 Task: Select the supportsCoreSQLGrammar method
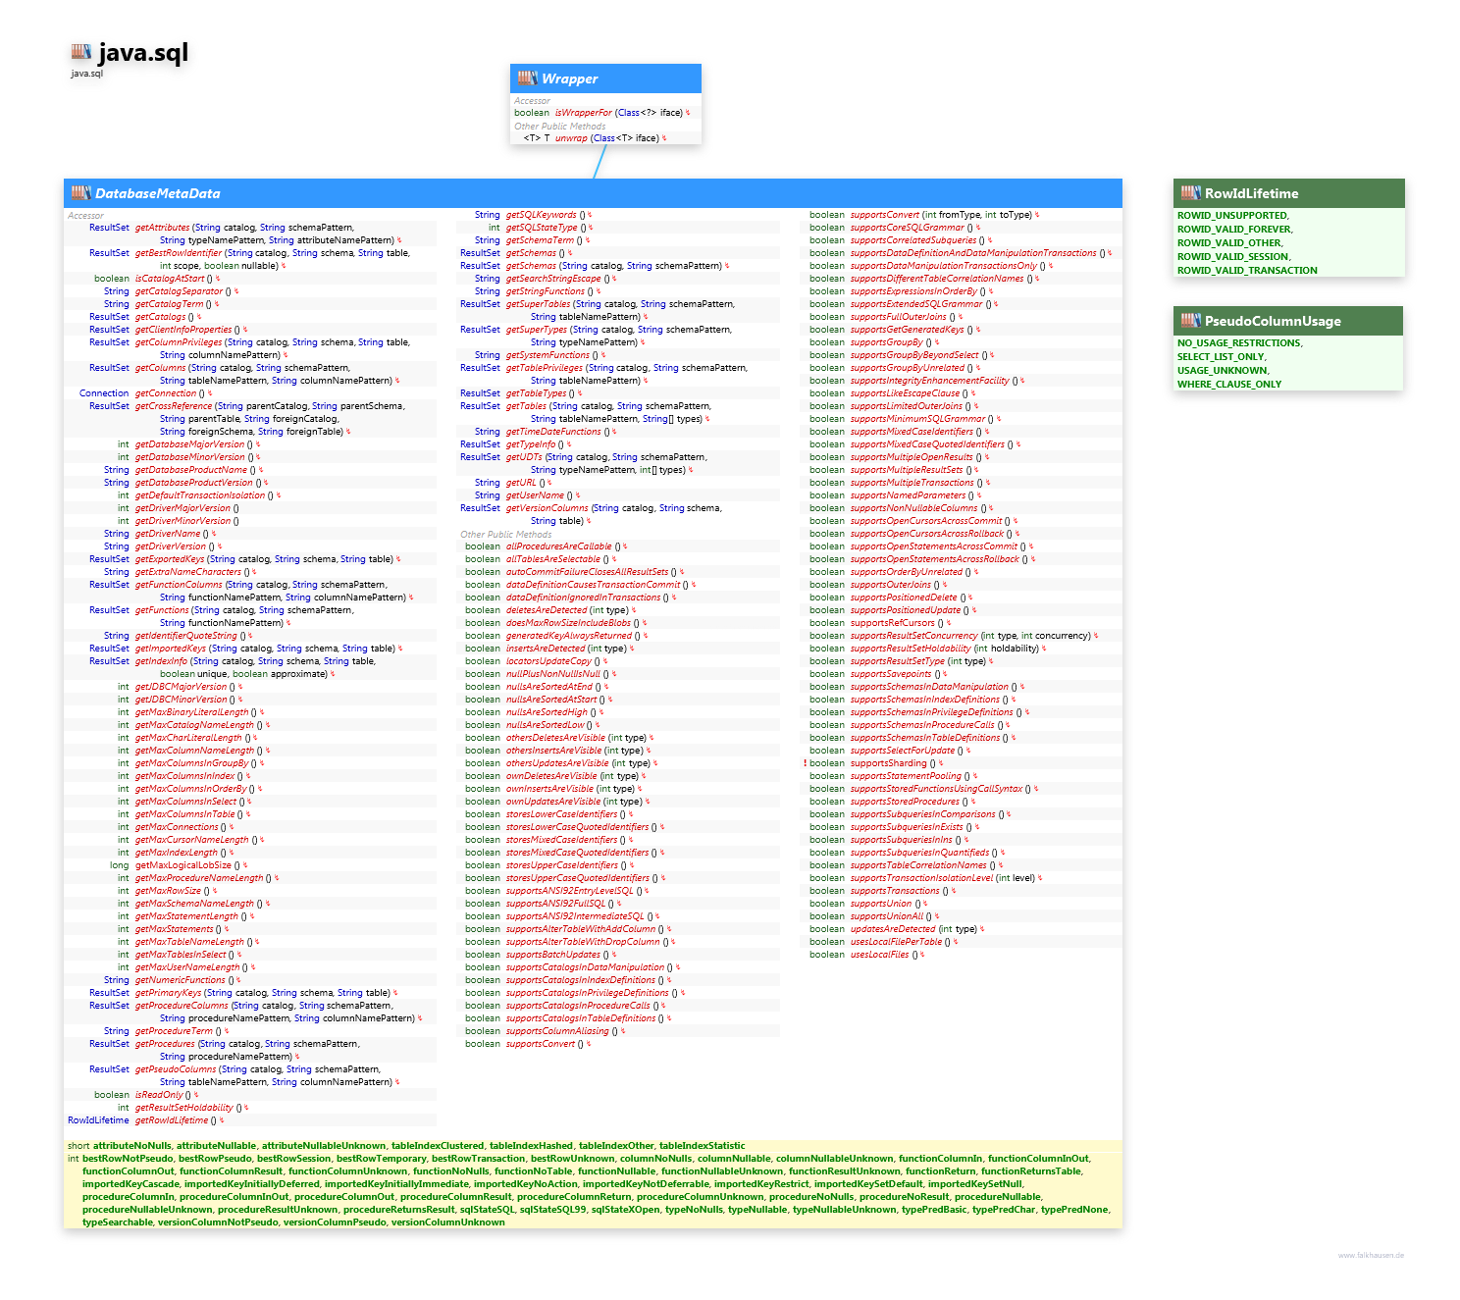click(x=907, y=228)
